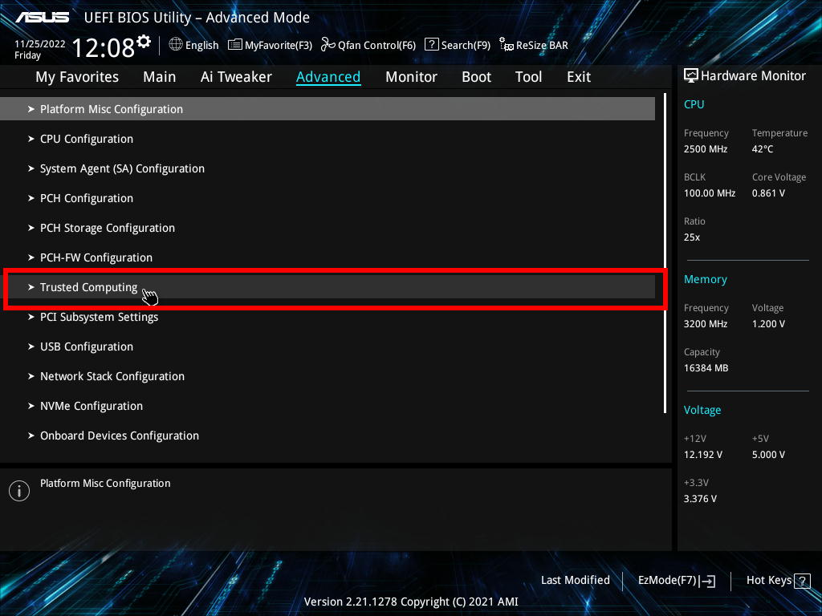Open NVMe Configuration
Viewport: 822px width, 616px height.
click(x=328, y=406)
